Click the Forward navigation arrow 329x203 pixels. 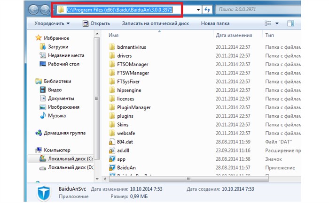click(45, 10)
